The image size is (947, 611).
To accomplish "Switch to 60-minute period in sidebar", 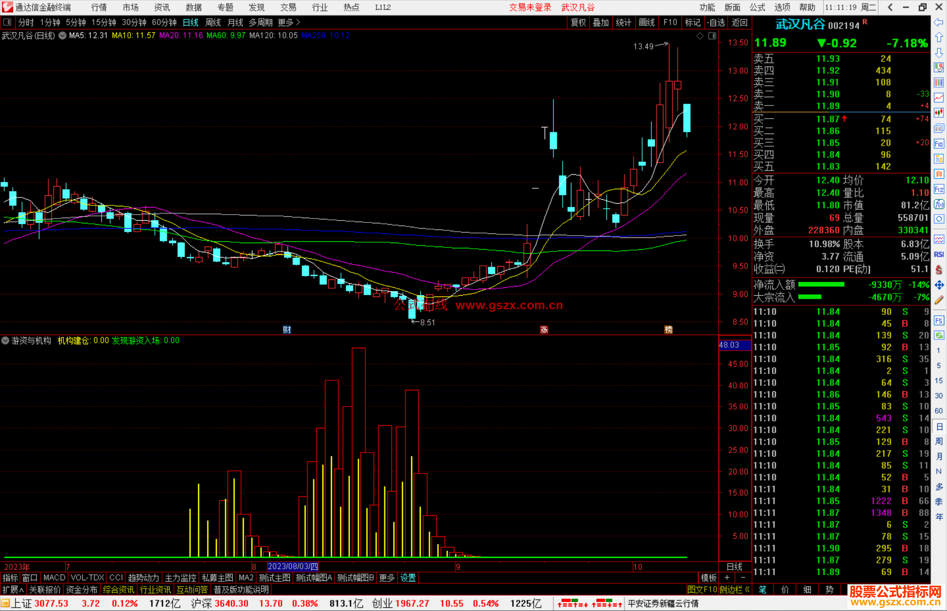I will pos(938,411).
